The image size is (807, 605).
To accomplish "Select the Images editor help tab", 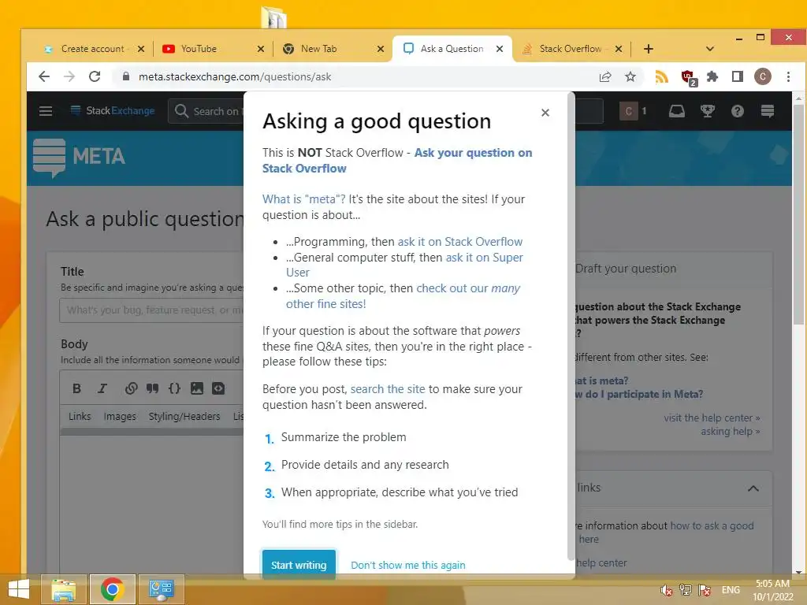I will (120, 416).
